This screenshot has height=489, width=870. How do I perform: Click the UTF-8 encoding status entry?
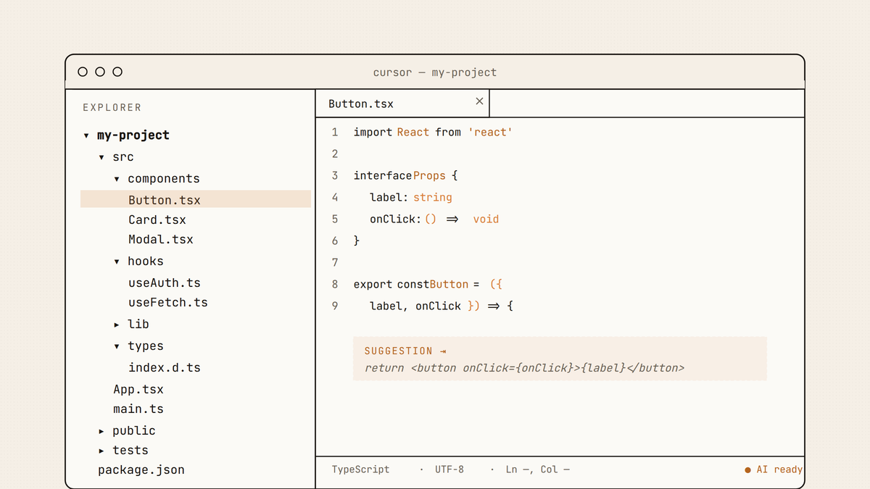tap(449, 469)
